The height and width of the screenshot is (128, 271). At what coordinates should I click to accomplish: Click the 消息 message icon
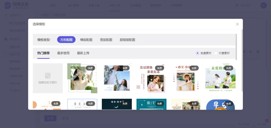[x=259, y=124]
